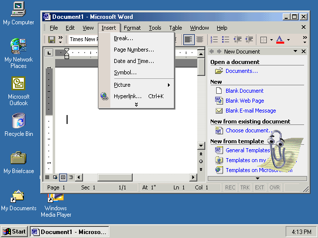
Task: Toggle REC status bar indicator
Action: (230, 187)
